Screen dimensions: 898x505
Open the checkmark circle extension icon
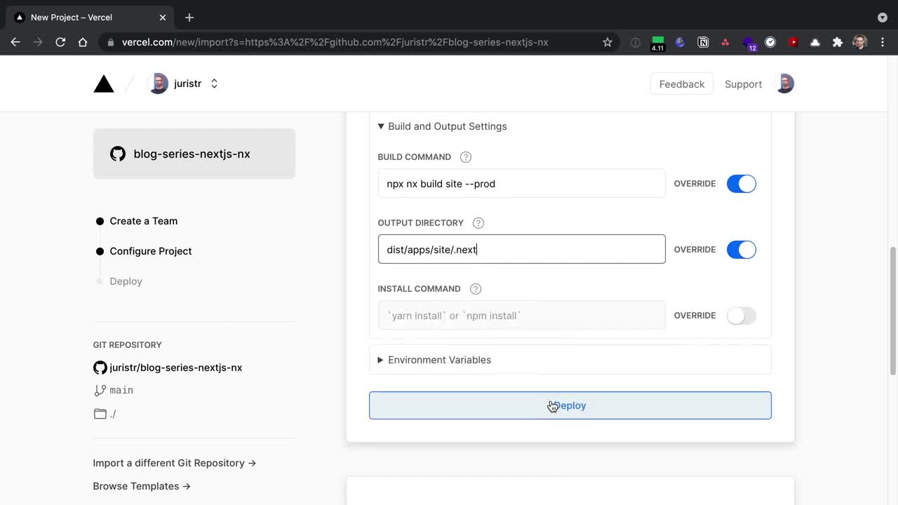(770, 42)
